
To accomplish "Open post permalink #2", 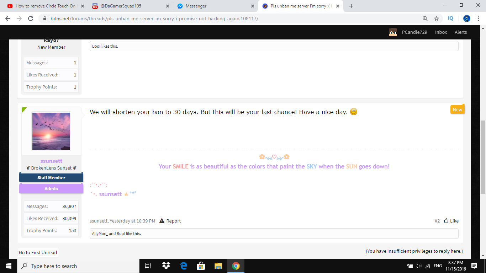I will (x=437, y=221).
